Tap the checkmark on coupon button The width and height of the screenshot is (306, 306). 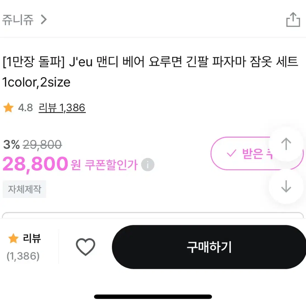point(231,153)
